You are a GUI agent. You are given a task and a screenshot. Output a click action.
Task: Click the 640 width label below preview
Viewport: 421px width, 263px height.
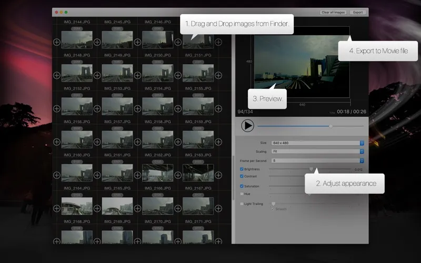[302, 105]
